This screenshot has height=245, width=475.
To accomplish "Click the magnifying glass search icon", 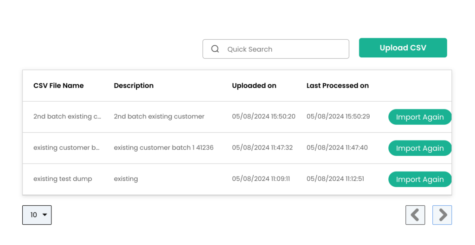I will coord(215,49).
